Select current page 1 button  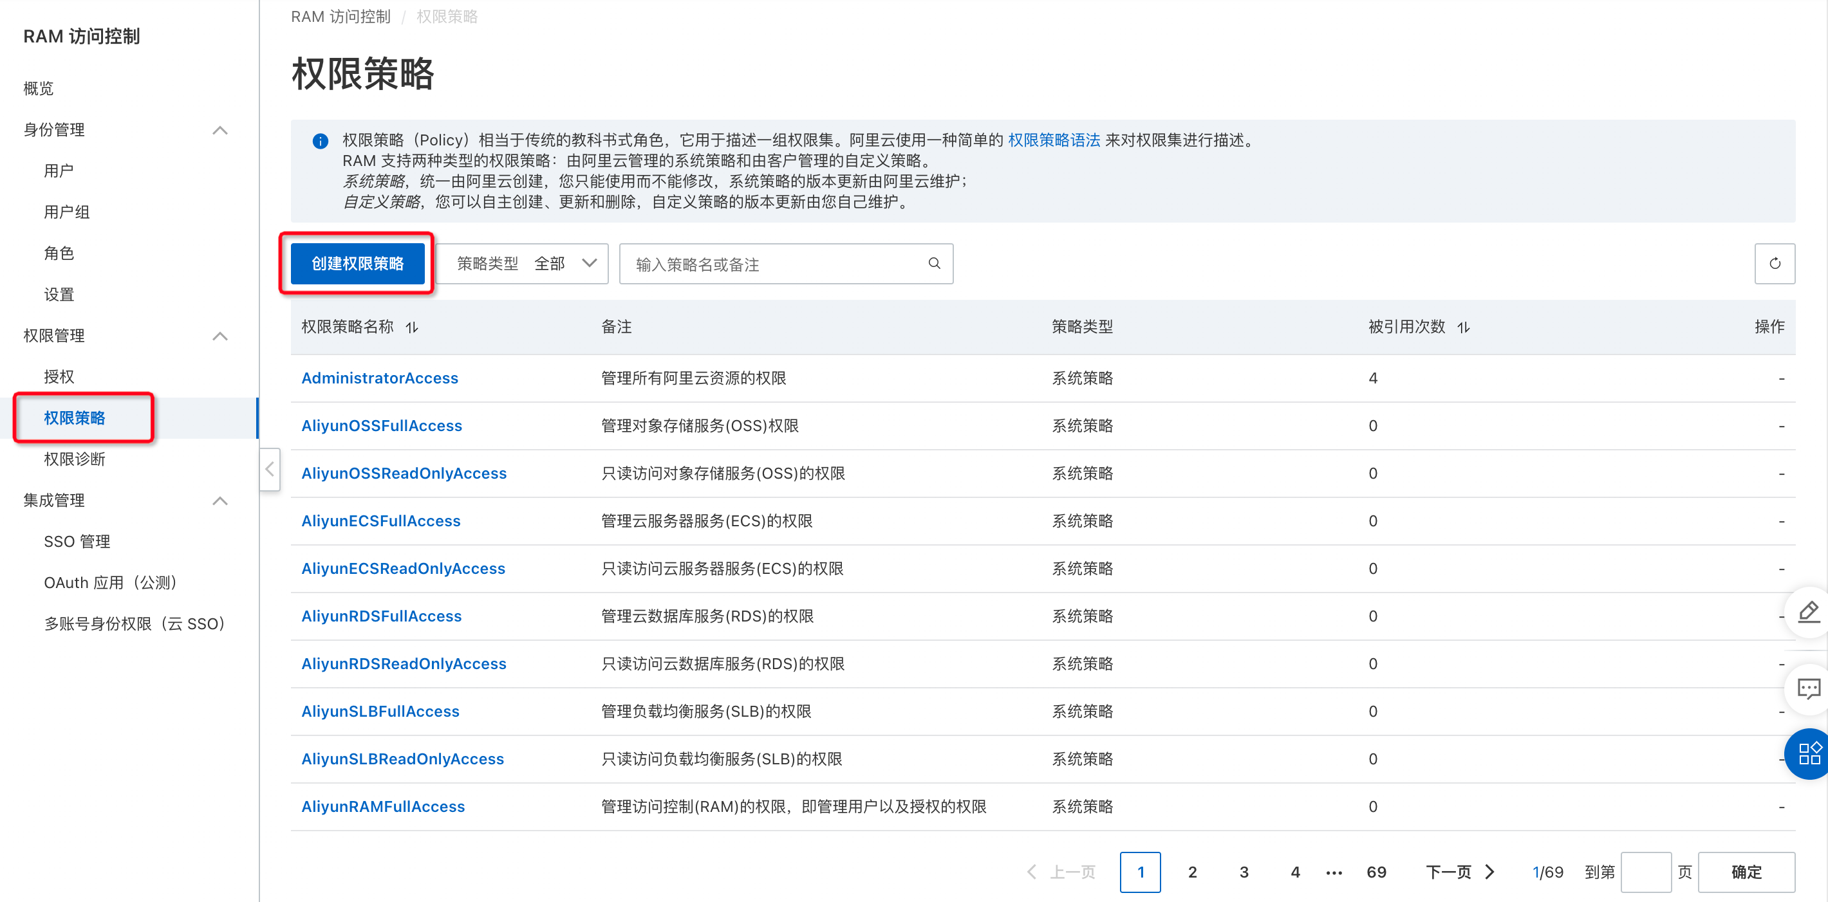click(1141, 872)
